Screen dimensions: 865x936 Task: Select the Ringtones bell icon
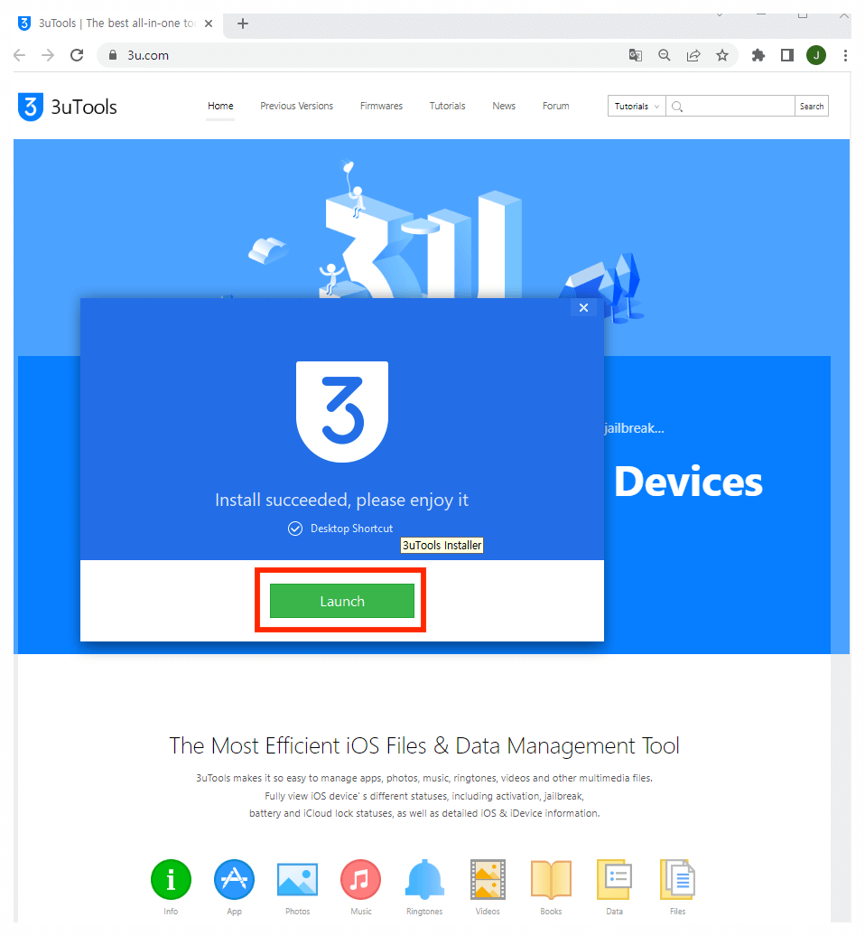point(424,879)
